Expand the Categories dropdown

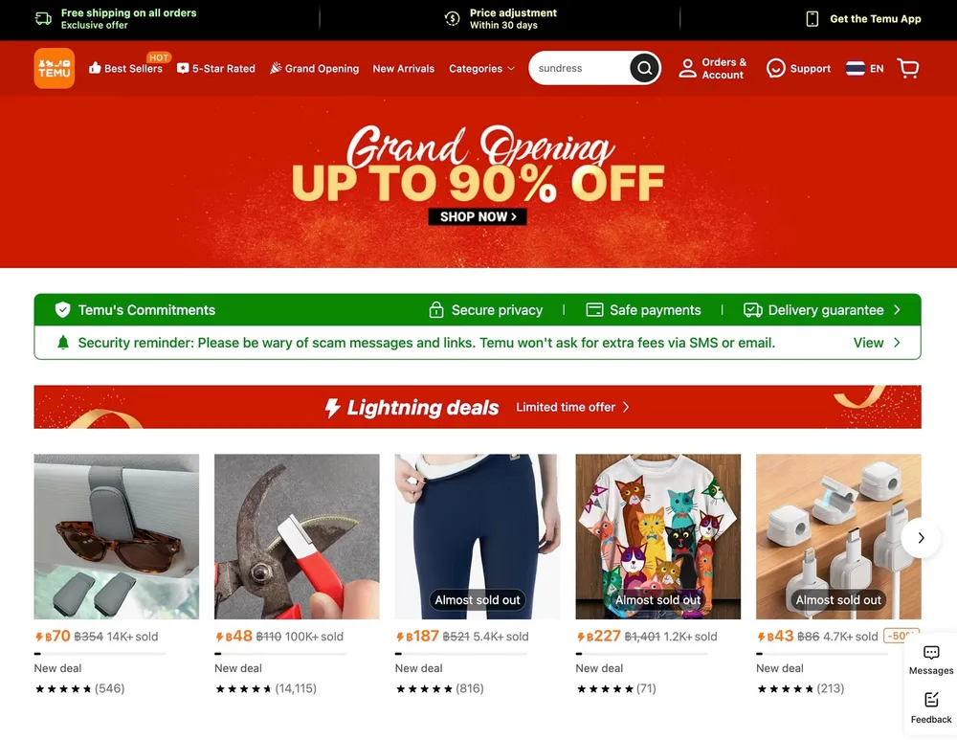(481, 68)
